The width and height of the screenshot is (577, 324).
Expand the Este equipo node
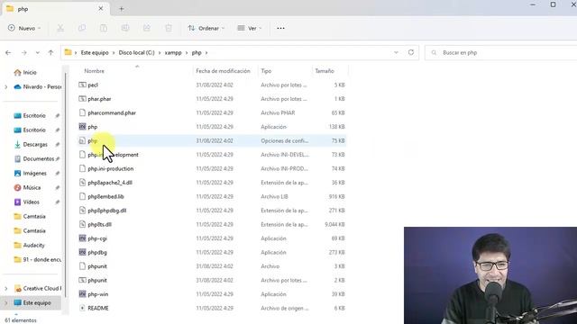[x=6, y=303]
